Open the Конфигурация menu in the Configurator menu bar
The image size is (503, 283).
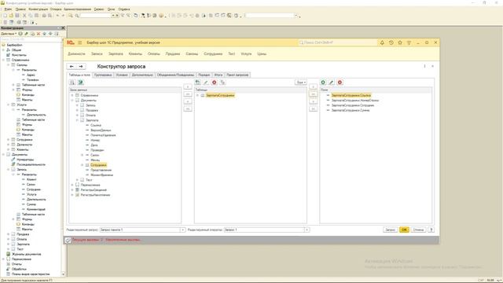click(x=39, y=9)
